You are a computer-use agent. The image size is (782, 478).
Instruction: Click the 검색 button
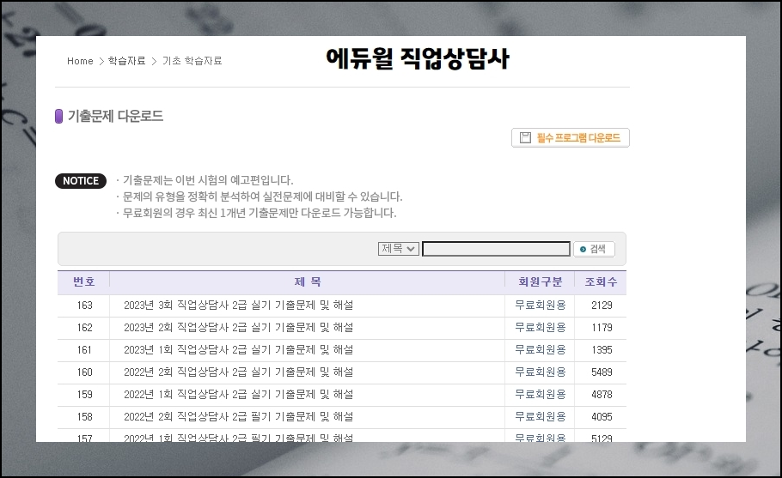tap(594, 249)
